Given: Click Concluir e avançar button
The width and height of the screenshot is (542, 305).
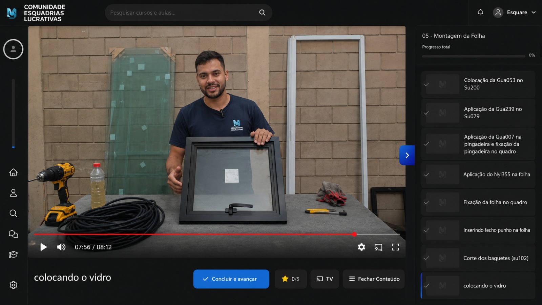Looking at the screenshot, I should coord(231,279).
